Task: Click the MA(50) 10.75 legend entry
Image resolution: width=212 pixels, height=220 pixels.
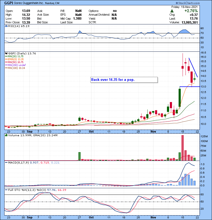Action: pyautogui.click(x=14, y=62)
